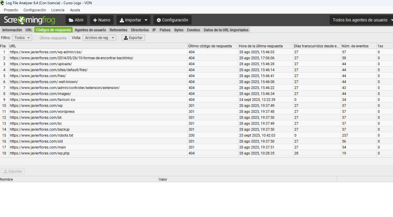Click the Abrir folder icon button
393x217 pixels.
(71, 20)
